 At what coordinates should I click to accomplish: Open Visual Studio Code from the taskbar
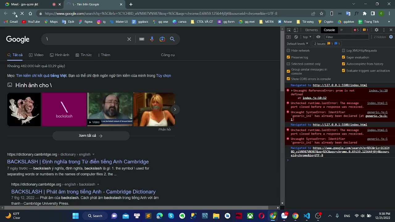tap(307, 216)
